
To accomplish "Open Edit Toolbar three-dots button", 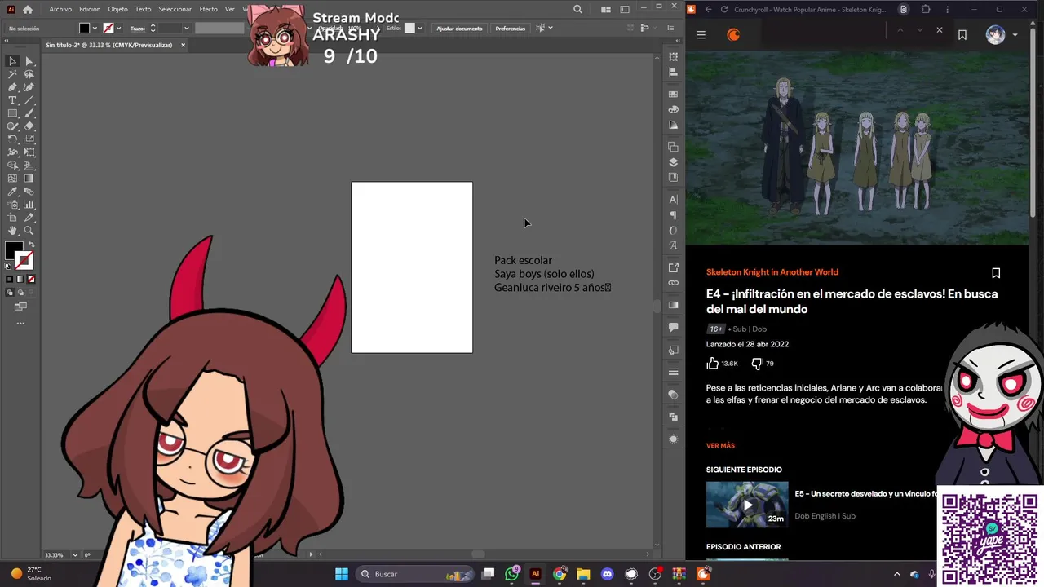I will [x=20, y=324].
